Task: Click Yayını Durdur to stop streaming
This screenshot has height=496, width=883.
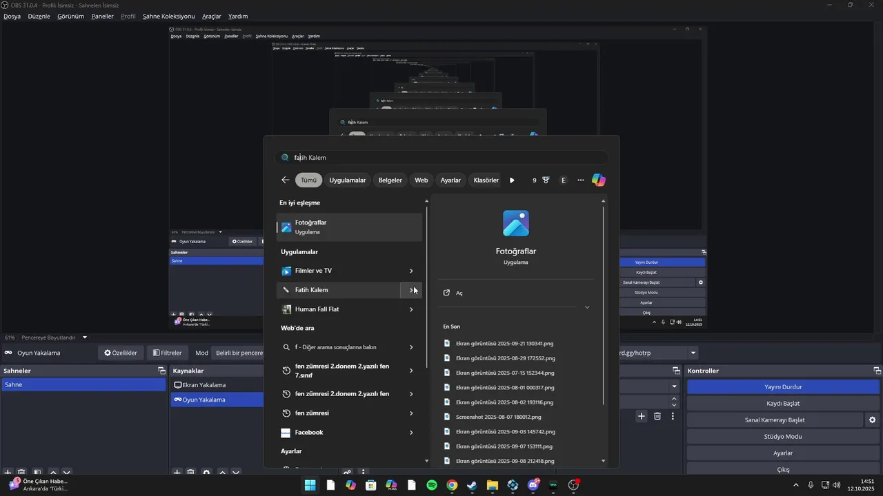Action: pos(783,387)
